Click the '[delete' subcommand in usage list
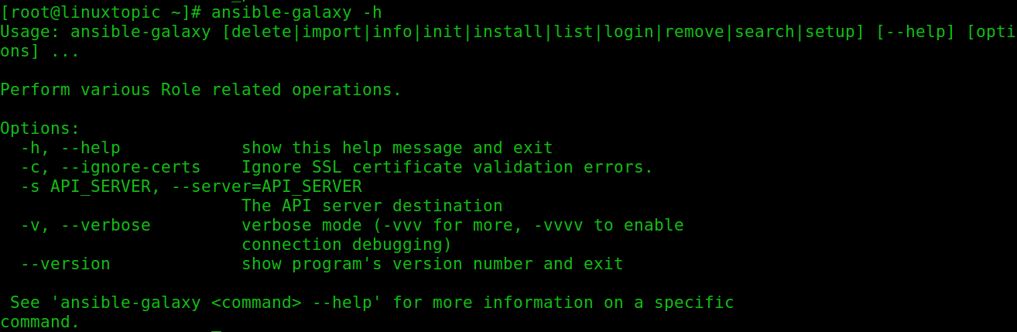 tap(257, 32)
